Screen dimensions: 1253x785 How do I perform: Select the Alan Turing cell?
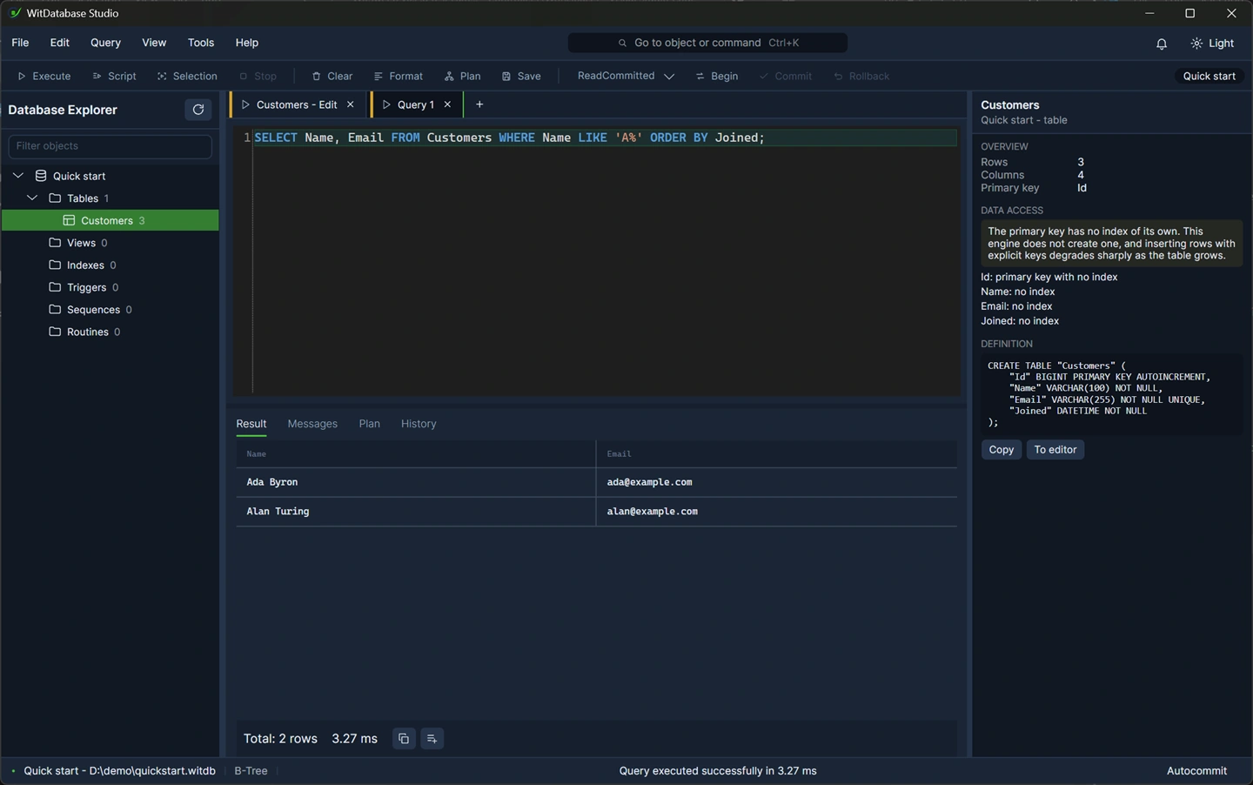pyautogui.click(x=415, y=512)
